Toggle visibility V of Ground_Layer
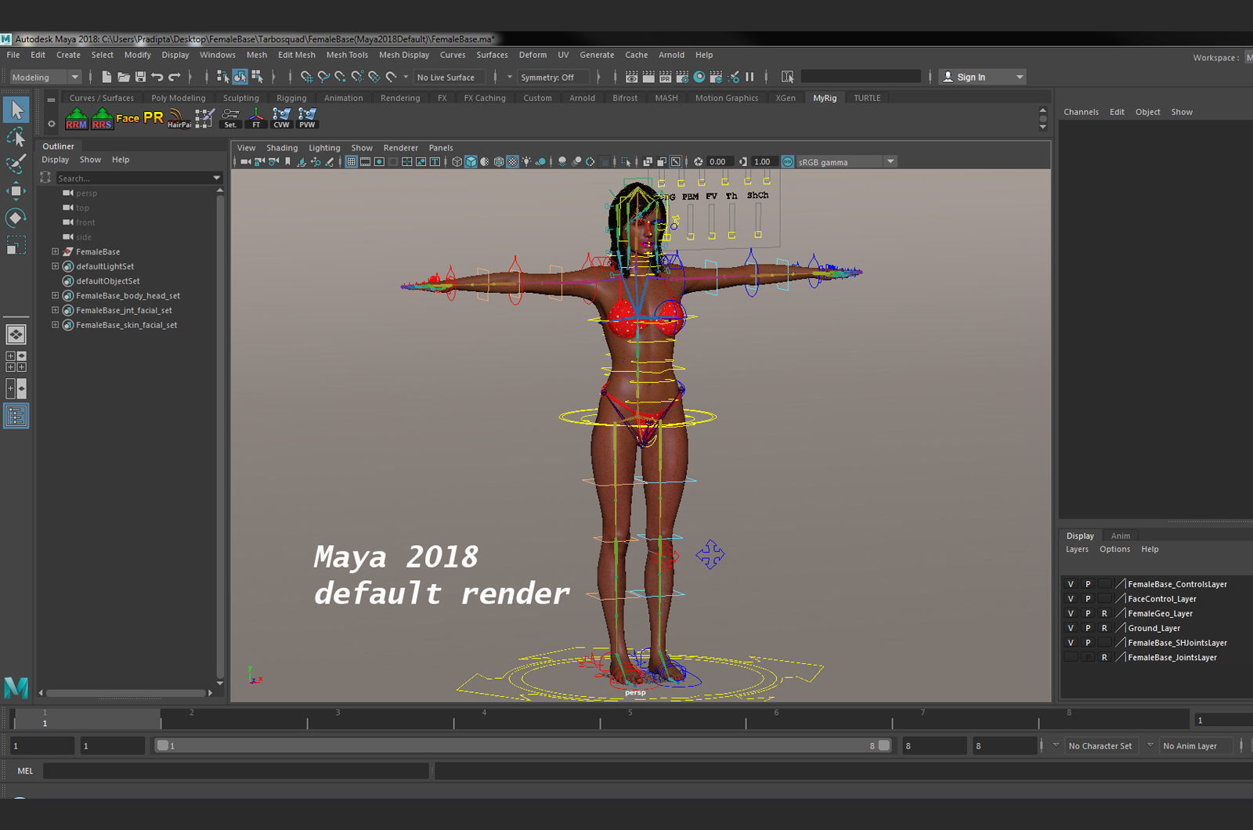Viewport: 1253px width, 830px height. point(1071,628)
